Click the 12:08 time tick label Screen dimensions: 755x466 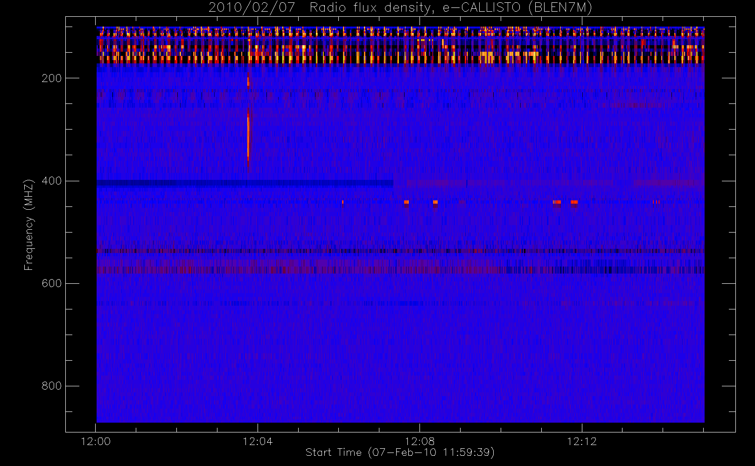(x=419, y=441)
